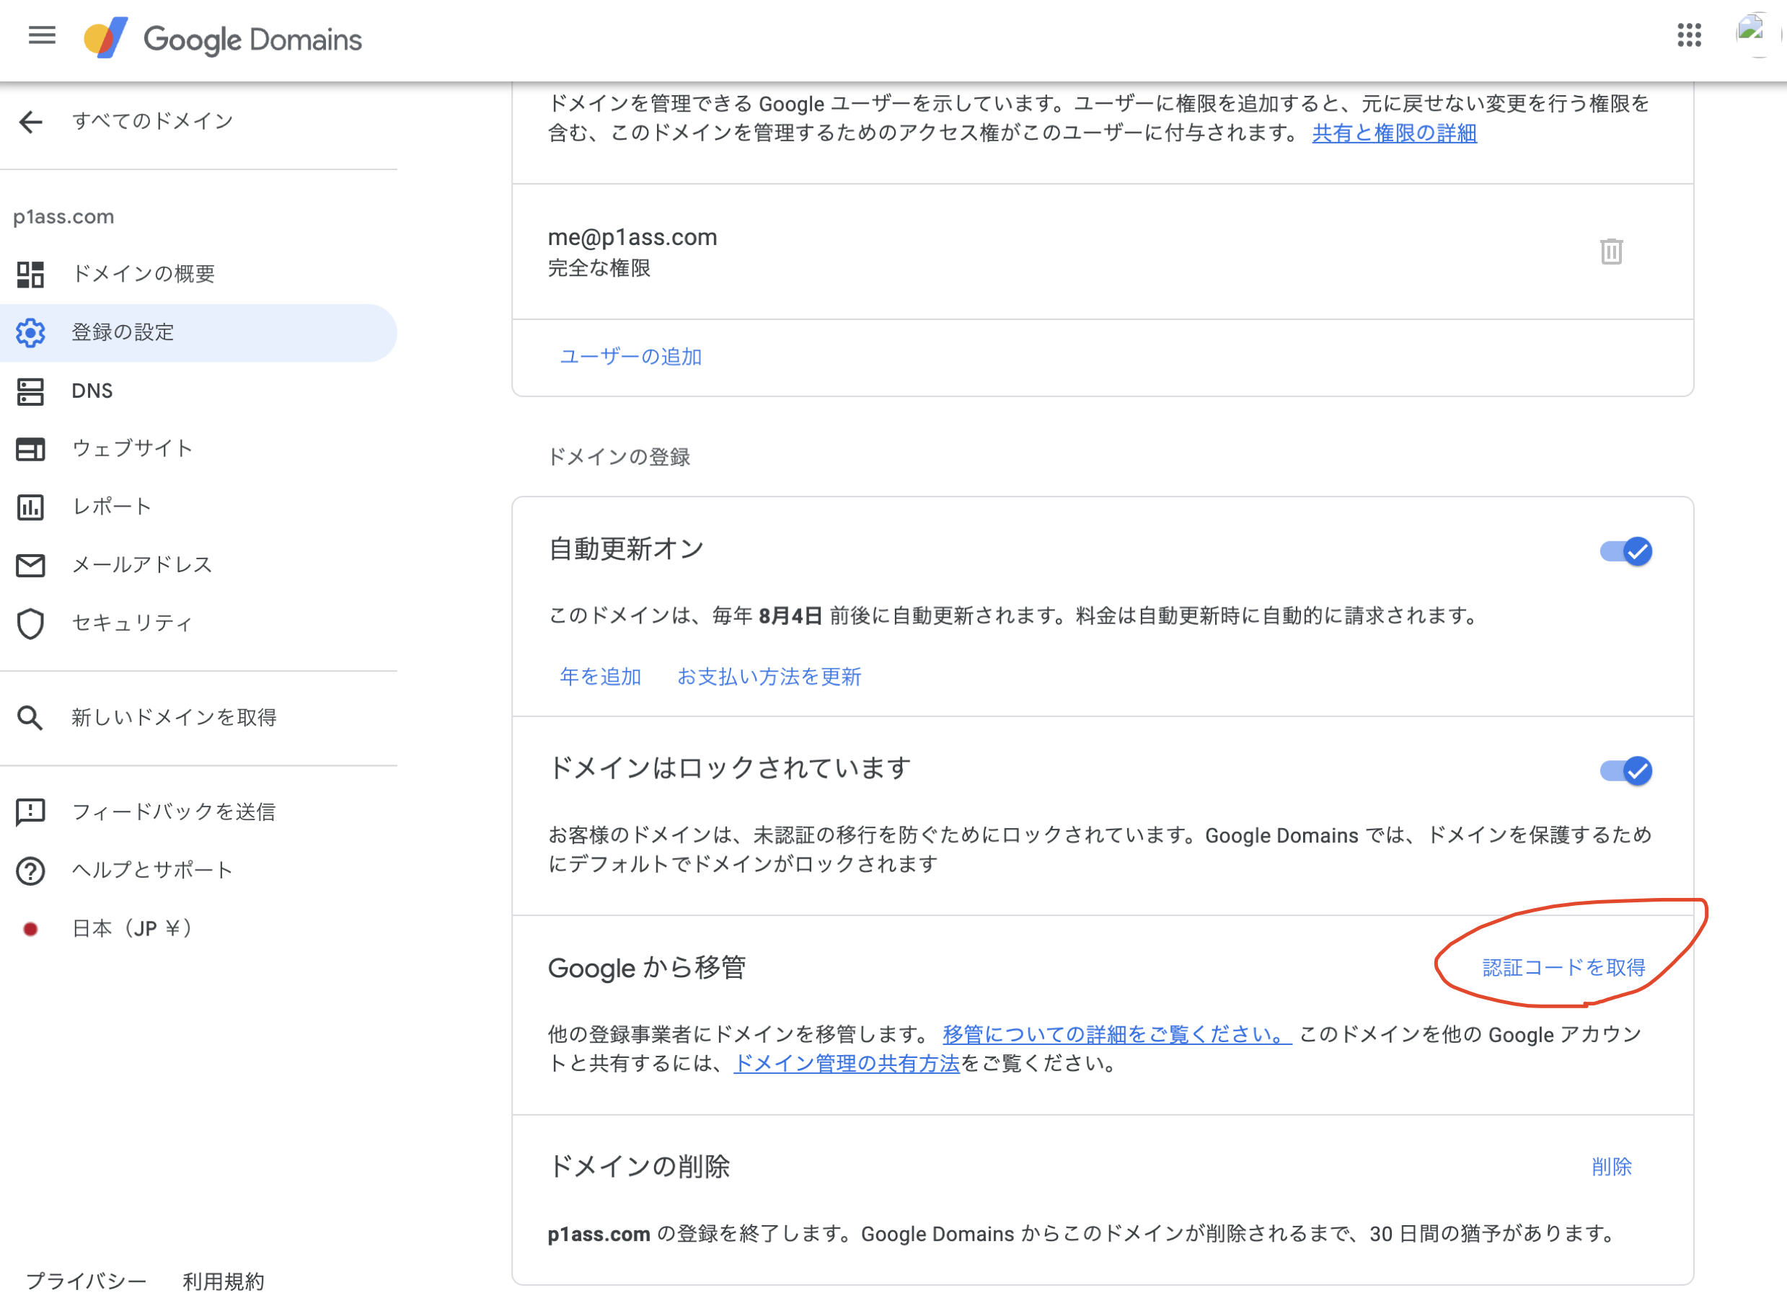Toggle the 自動更新オン switch
This screenshot has height=1303, width=1787.
(1625, 551)
